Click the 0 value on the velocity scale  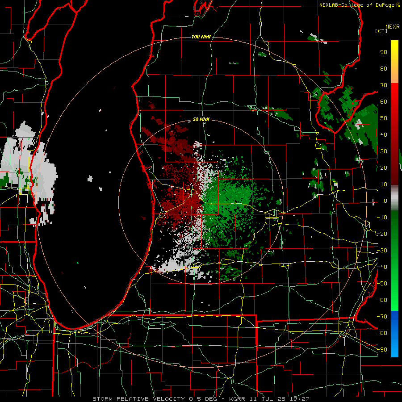385,201
